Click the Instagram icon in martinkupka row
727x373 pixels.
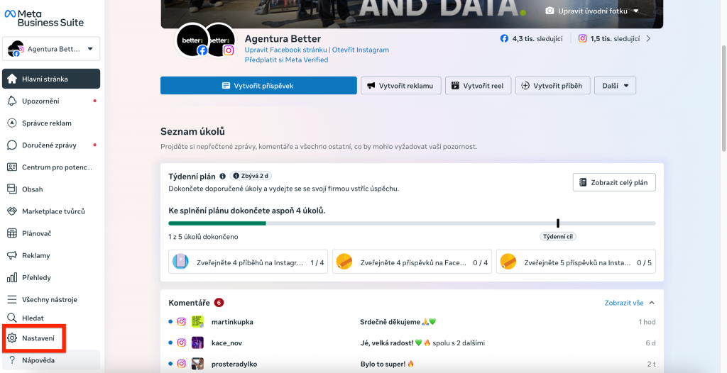pos(182,321)
